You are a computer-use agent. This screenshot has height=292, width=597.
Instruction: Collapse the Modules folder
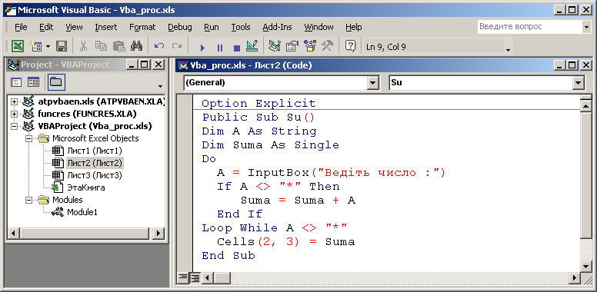pyautogui.click(x=28, y=200)
